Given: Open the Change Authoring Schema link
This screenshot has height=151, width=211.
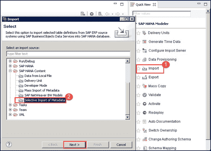Looking at the screenshot, I should coord(169,139).
